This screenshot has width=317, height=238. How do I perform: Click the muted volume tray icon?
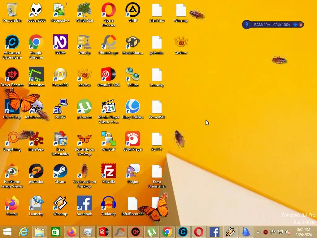(288, 232)
